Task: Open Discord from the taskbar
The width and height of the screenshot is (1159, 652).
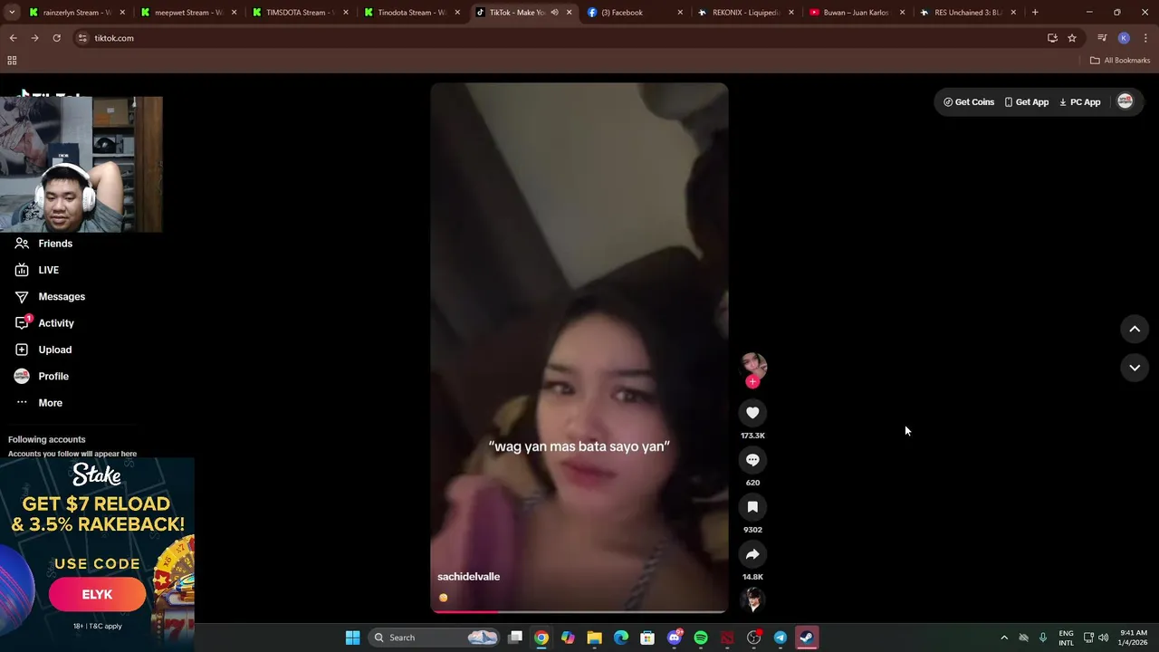Action: pyautogui.click(x=675, y=638)
